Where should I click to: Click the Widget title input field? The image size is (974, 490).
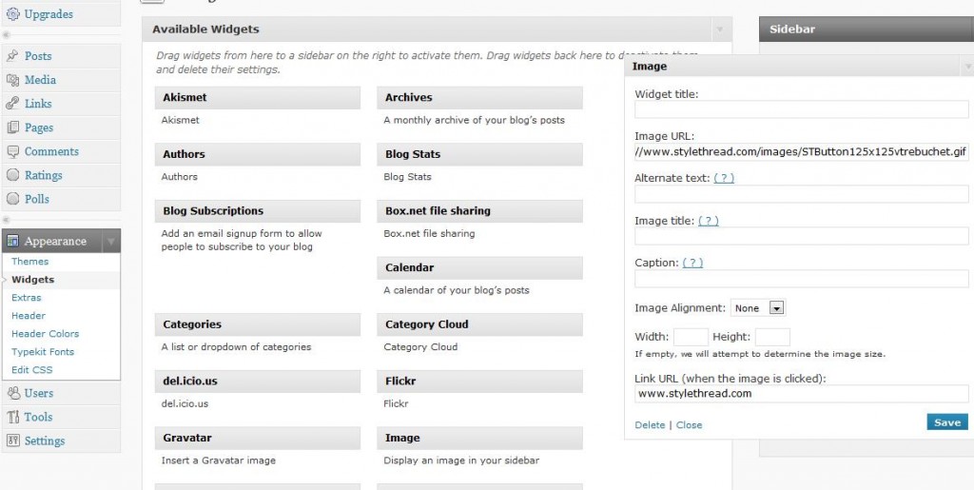point(801,109)
